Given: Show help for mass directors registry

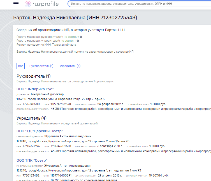Looking at the screenshot, I should (x=81, y=37).
